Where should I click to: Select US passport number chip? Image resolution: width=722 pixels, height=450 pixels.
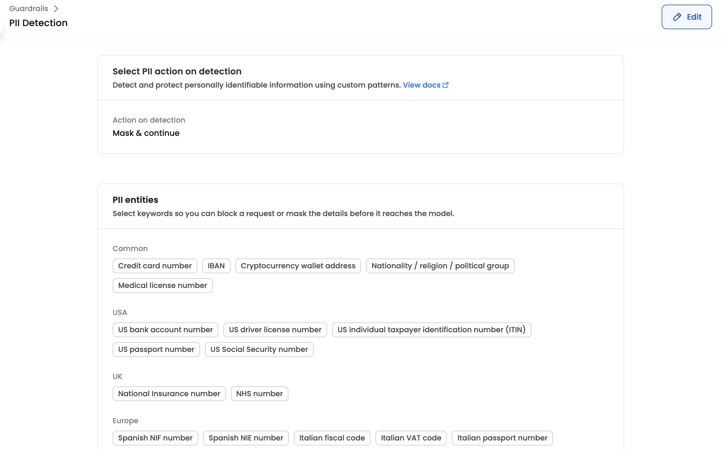click(156, 349)
